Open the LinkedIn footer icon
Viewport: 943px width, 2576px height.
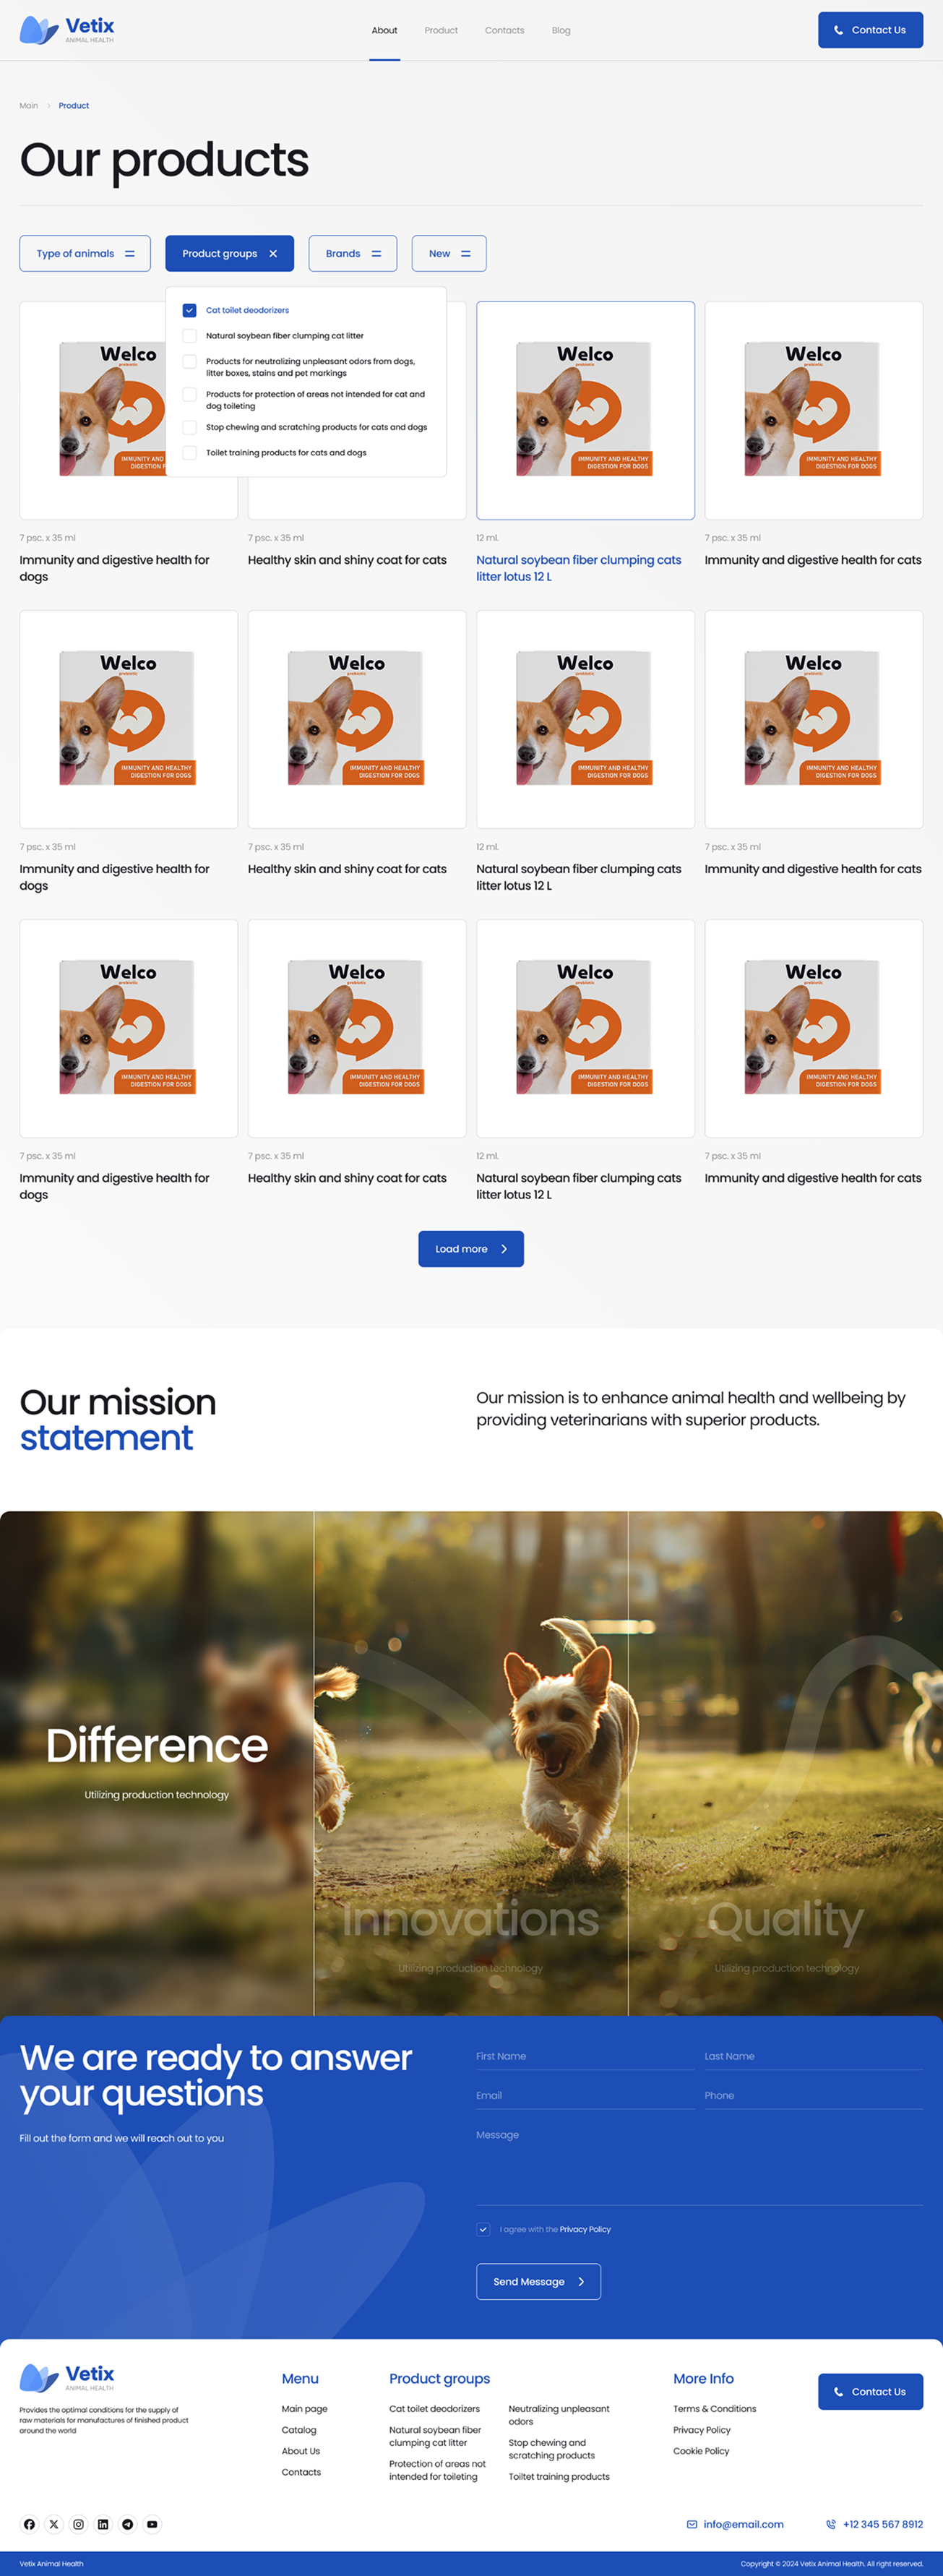coord(103,2524)
